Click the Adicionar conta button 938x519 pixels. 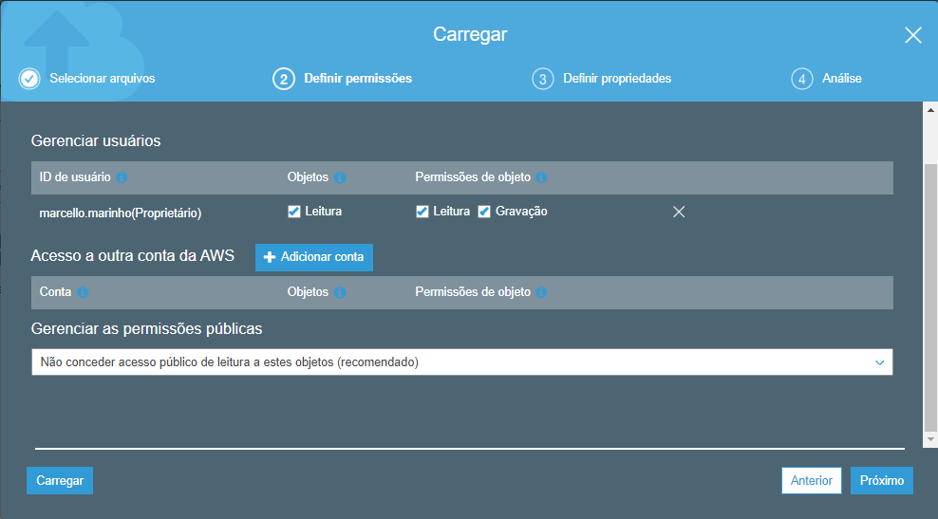[x=314, y=257]
